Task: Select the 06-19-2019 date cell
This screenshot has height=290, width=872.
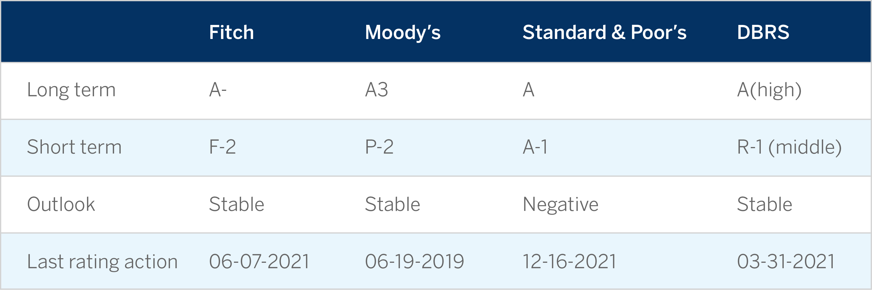Action: 414,262
